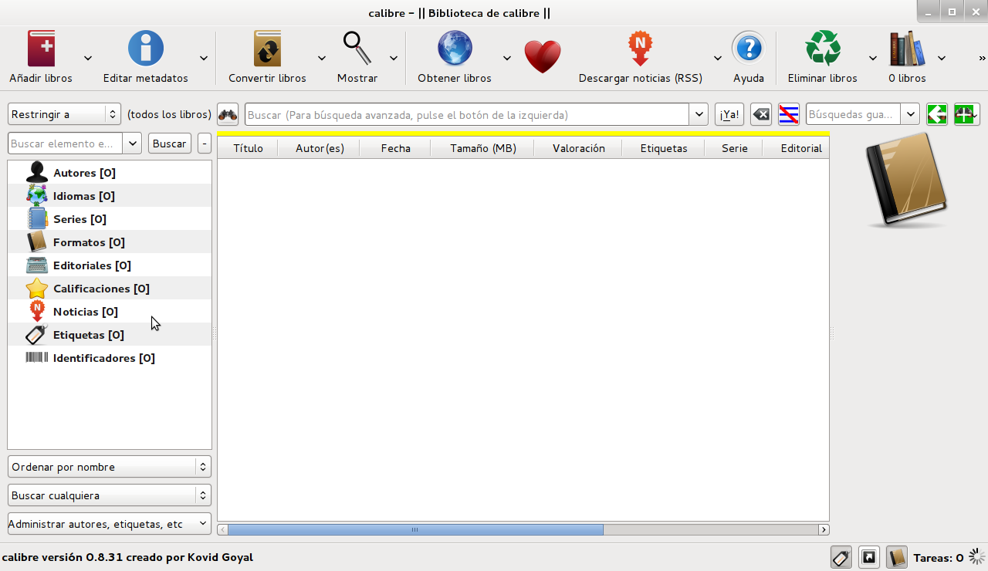Click the minus collapse-all button
The width and height of the screenshot is (988, 571).
click(x=204, y=144)
